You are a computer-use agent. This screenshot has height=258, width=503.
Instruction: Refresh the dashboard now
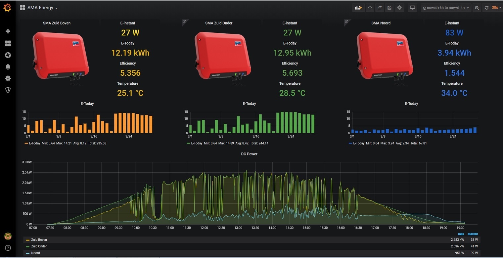486,8
